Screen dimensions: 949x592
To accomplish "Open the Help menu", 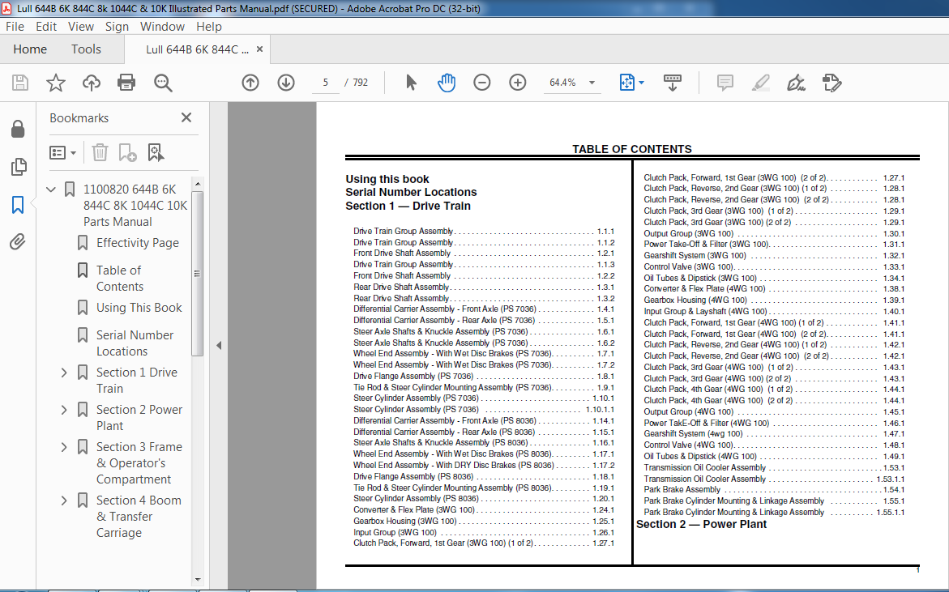I will tap(209, 27).
